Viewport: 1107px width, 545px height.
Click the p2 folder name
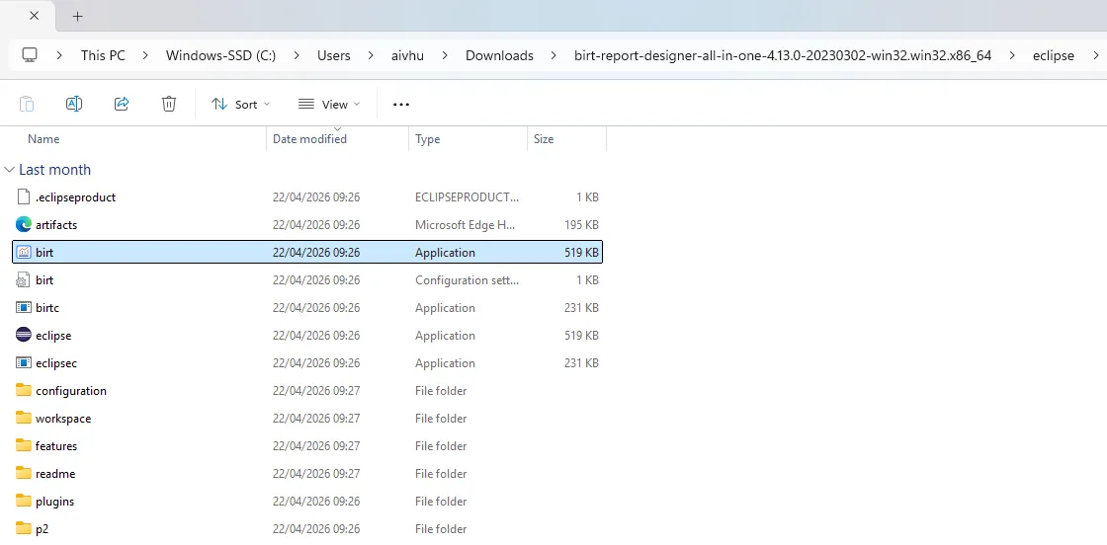click(x=43, y=529)
